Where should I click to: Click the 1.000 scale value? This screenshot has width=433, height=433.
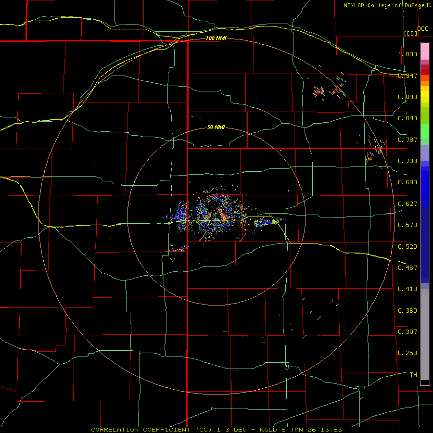(x=408, y=54)
